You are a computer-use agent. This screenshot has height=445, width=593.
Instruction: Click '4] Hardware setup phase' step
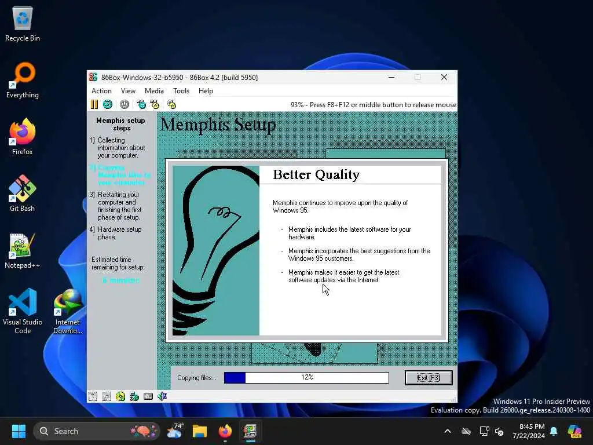[116, 233]
